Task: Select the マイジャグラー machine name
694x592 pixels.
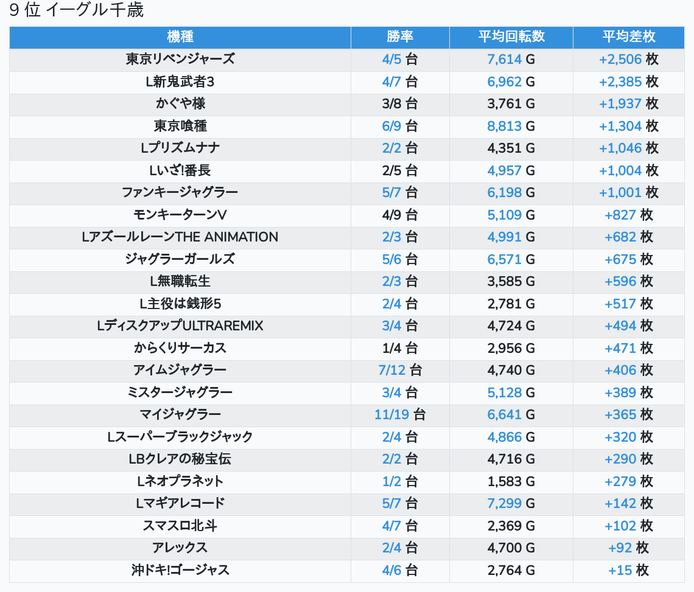Action: [180, 415]
